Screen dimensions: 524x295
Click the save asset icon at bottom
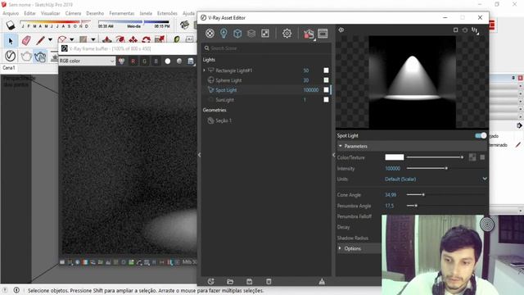pyautogui.click(x=249, y=281)
